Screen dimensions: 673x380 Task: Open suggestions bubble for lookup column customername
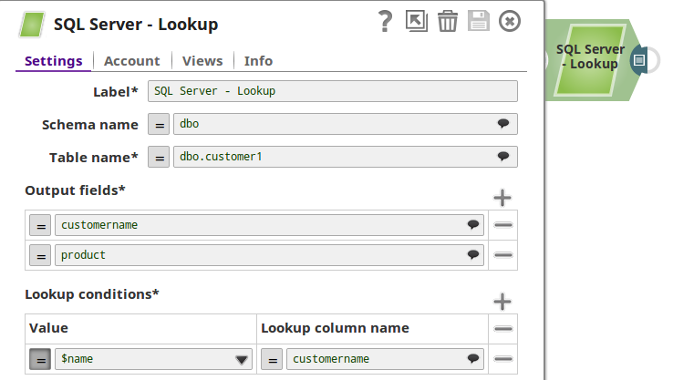coord(473,358)
